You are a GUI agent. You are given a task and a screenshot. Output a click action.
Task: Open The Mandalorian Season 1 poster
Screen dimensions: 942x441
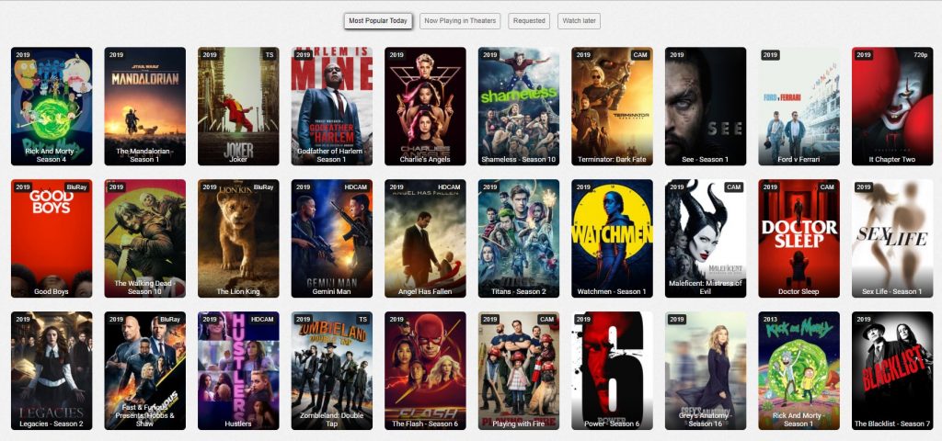click(144, 107)
